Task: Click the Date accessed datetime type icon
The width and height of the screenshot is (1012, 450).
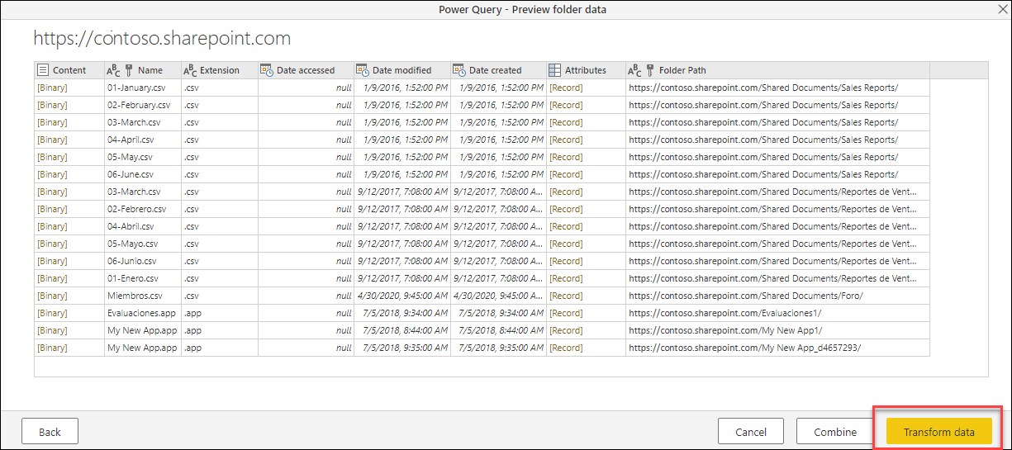Action: (266, 70)
